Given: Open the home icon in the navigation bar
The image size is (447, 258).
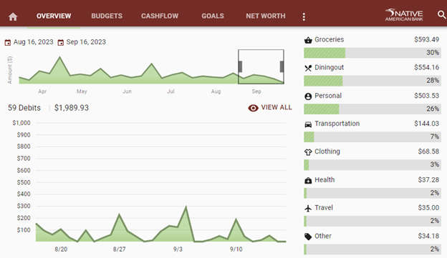Looking at the screenshot, I should [13, 16].
